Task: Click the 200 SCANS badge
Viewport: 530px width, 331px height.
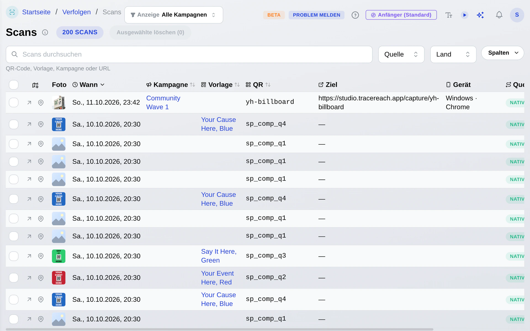Action: pos(80,33)
